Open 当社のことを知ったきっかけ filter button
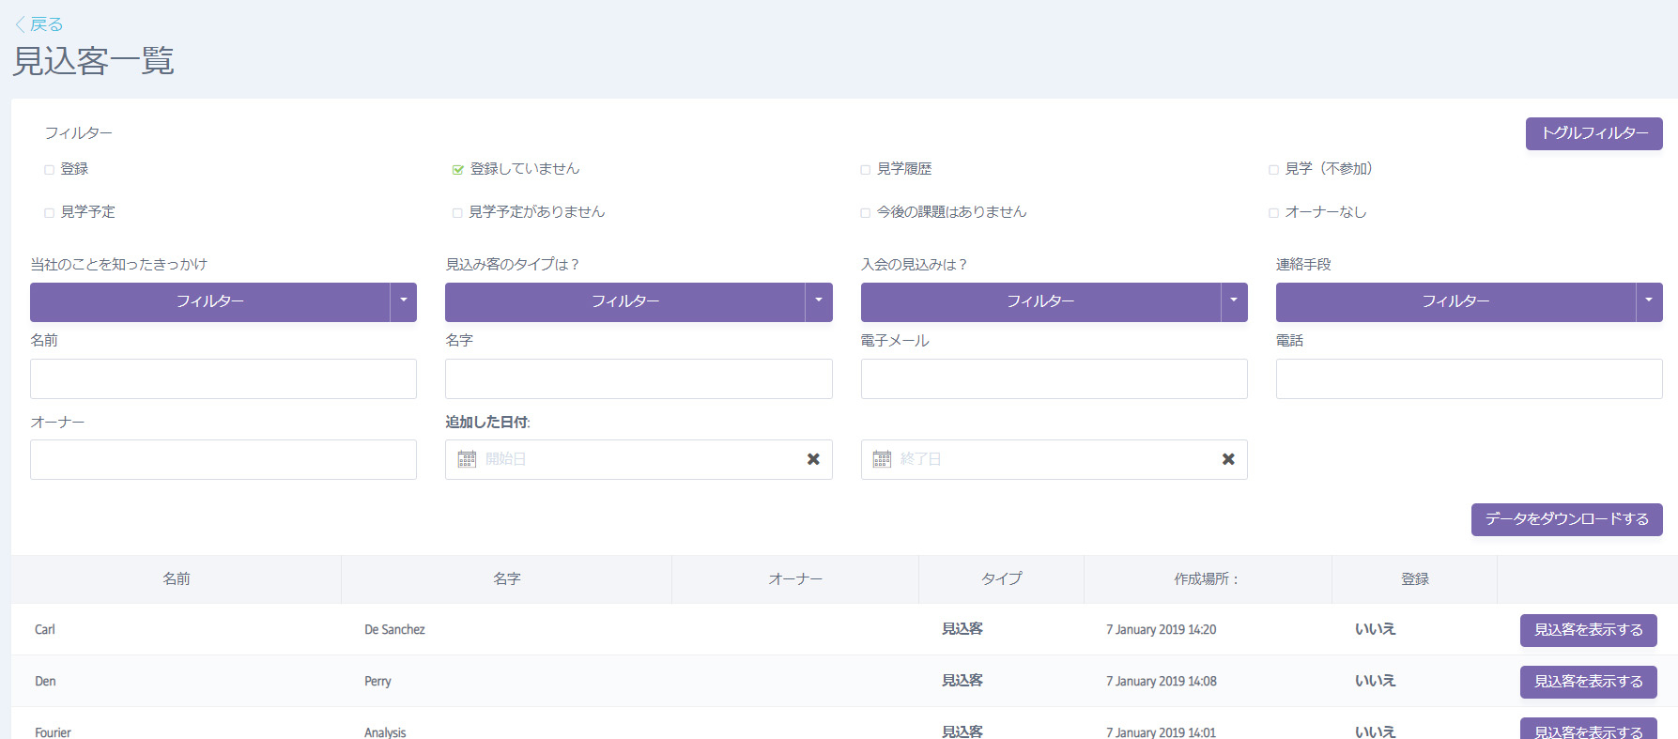This screenshot has width=1678, height=739. click(210, 301)
